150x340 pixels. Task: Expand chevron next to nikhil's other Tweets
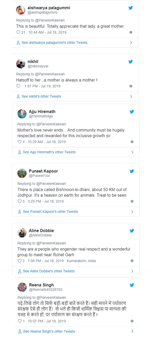131,96
